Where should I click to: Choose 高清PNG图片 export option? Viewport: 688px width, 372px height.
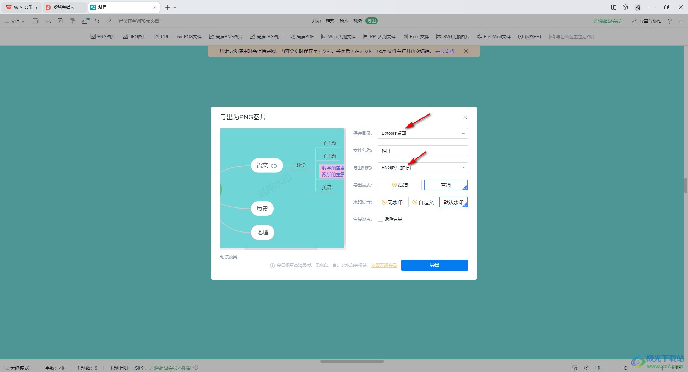(226, 36)
